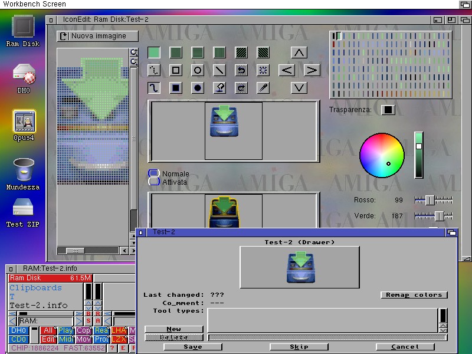Open the Opus4 desktop icon

pos(24,125)
